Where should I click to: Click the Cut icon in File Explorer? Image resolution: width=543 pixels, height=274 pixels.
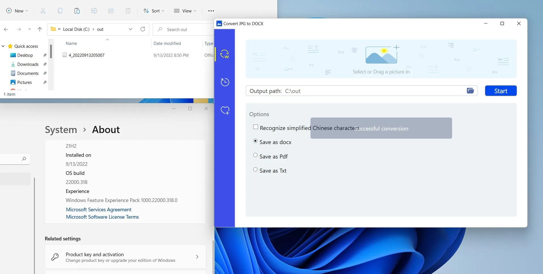[43, 11]
